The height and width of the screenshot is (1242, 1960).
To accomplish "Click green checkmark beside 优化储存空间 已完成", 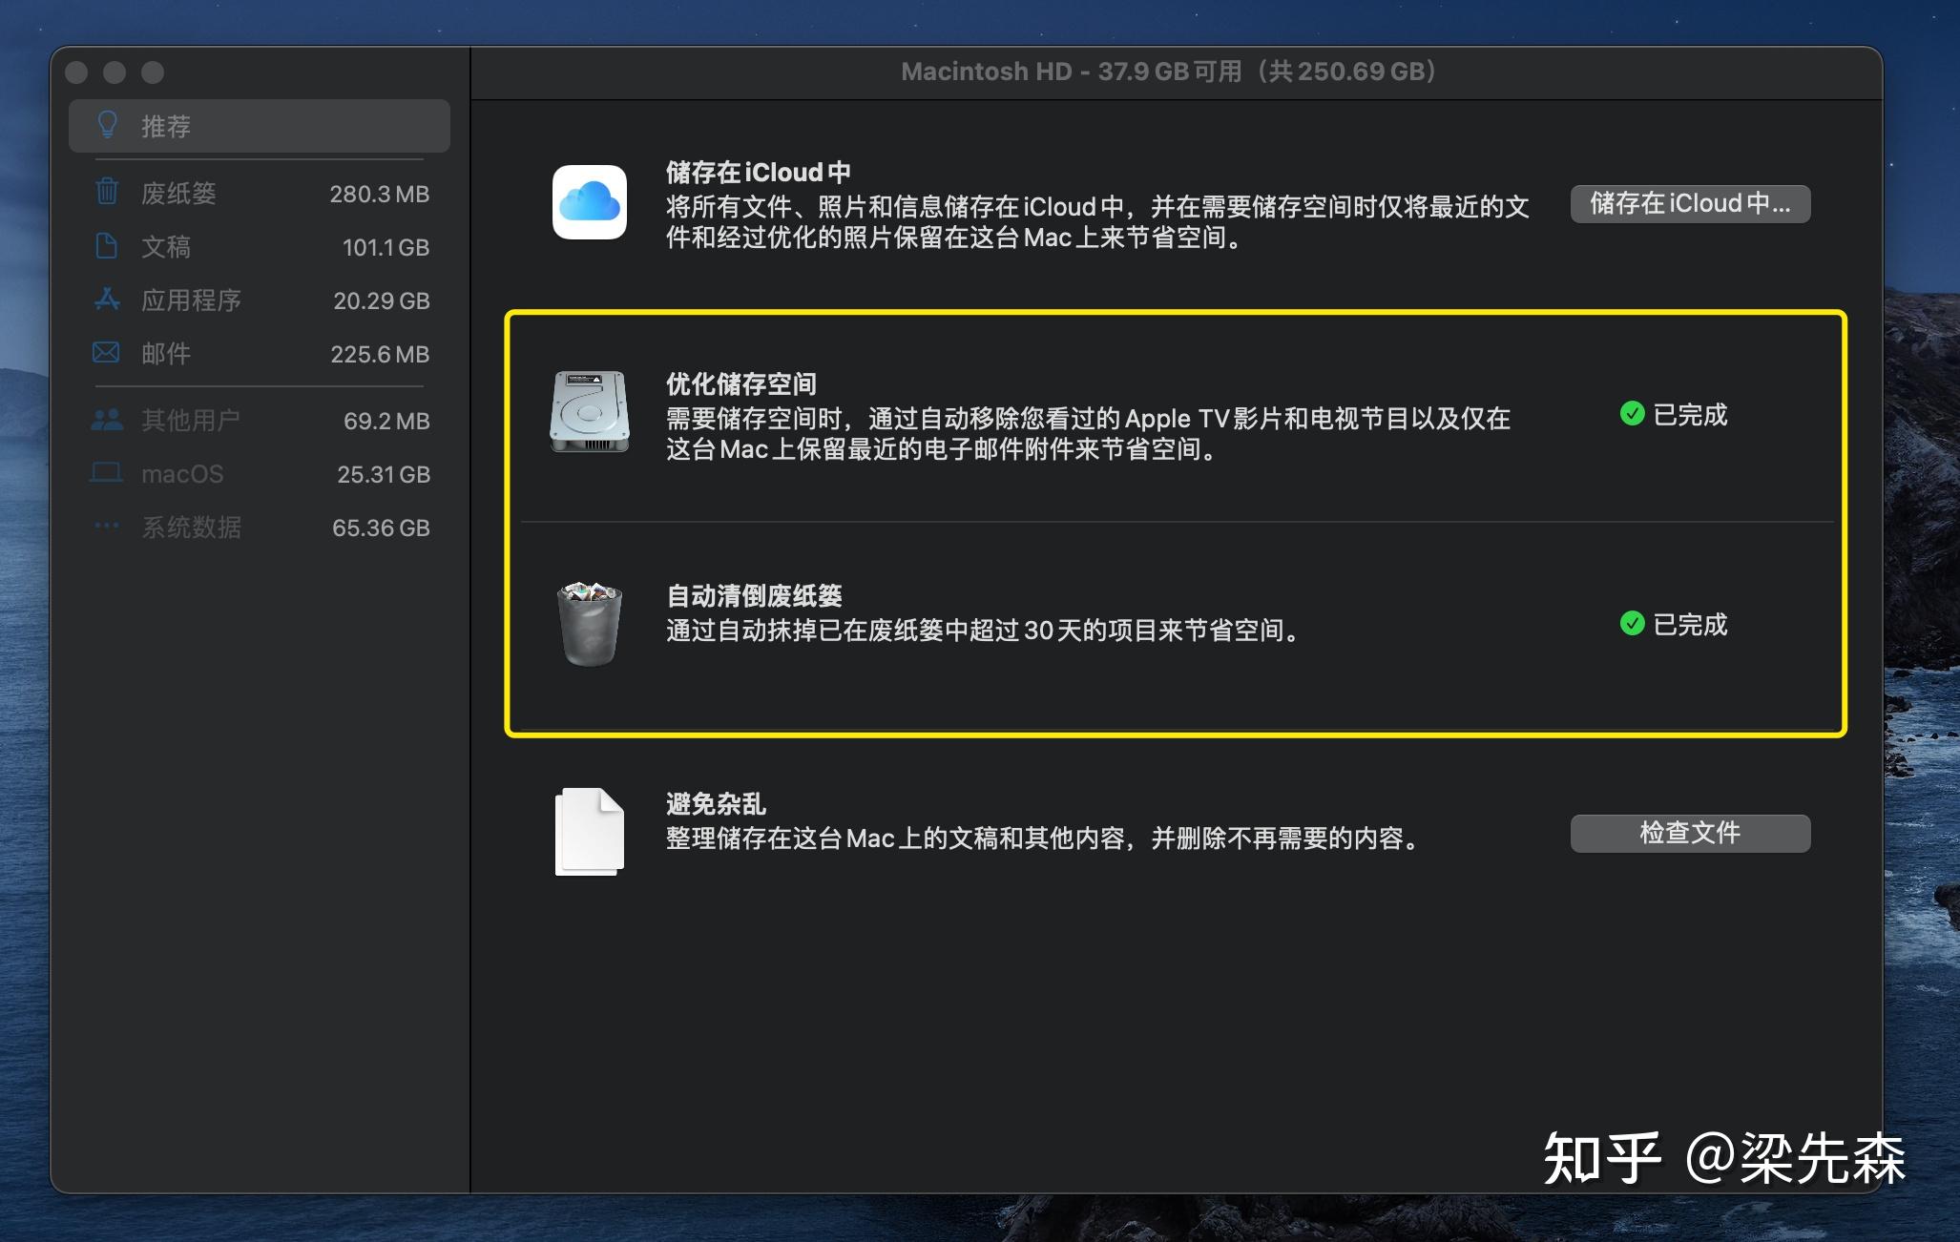I will click(x=1632, y=414).
